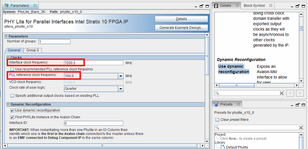Image resolution: width=308 pixels, height=149 pixels.
Task: Click Parameters panel horizontal scrollbar thumb
Action: pos(102,146)
